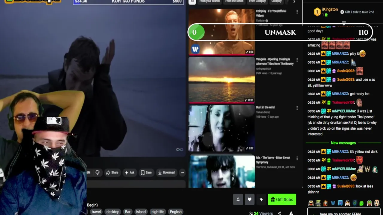Download the YouTube video
Viewport: 383px width, 215px height.
(x=166, y=173)
